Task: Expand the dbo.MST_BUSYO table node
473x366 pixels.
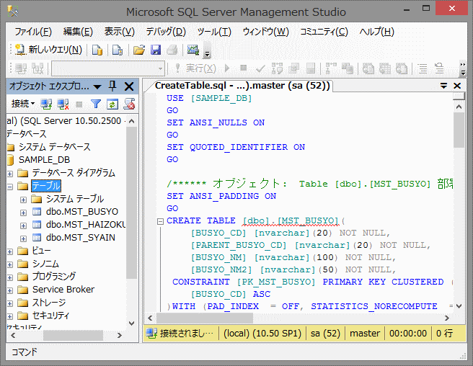Action: coord(23,213)
